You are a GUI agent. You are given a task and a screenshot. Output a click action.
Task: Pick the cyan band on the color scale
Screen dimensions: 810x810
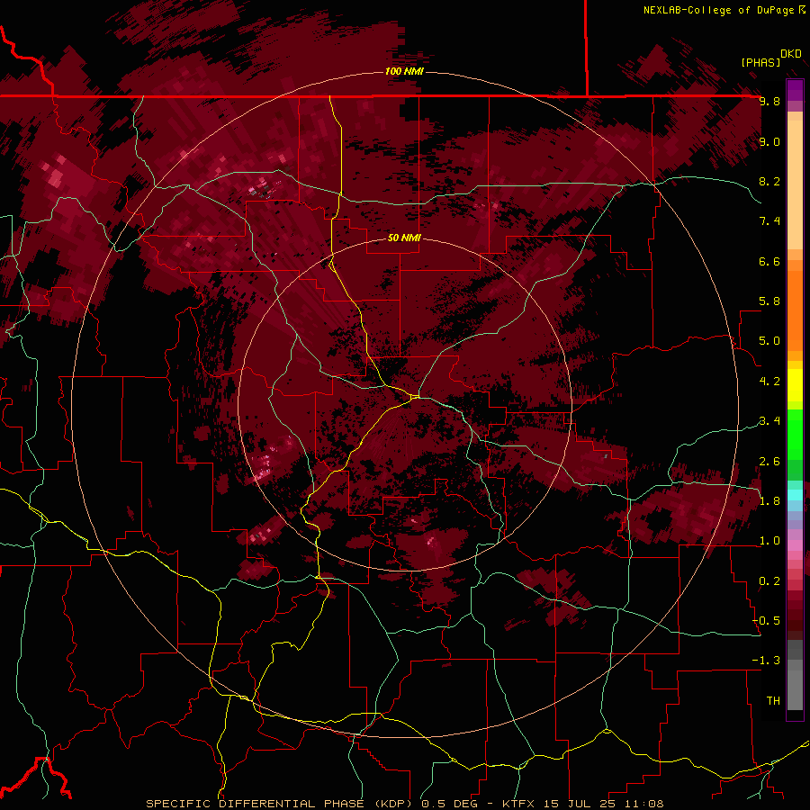click(795, 495)
